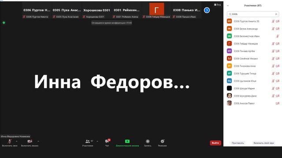Click participant 0306 Аносов Павел
This screenshot has height=158, width=282.
(x=252, y=104)
